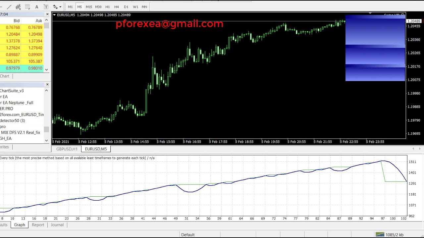Switch to GBPUSD,H1 chart tab
The image size is (424, 238).
tap(67, 149)
